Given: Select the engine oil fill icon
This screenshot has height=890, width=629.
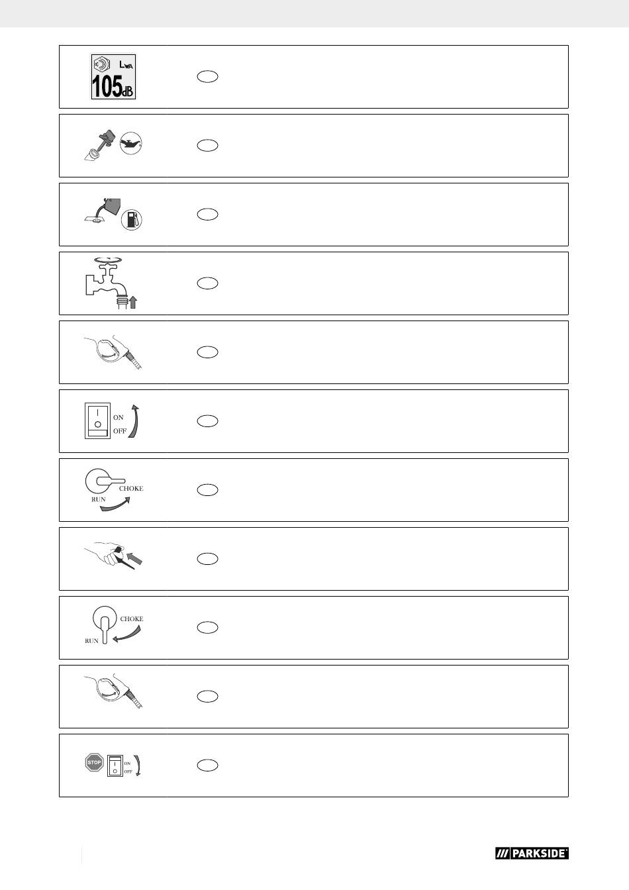Looking at the screenshot, I should [x=113, y=146].
